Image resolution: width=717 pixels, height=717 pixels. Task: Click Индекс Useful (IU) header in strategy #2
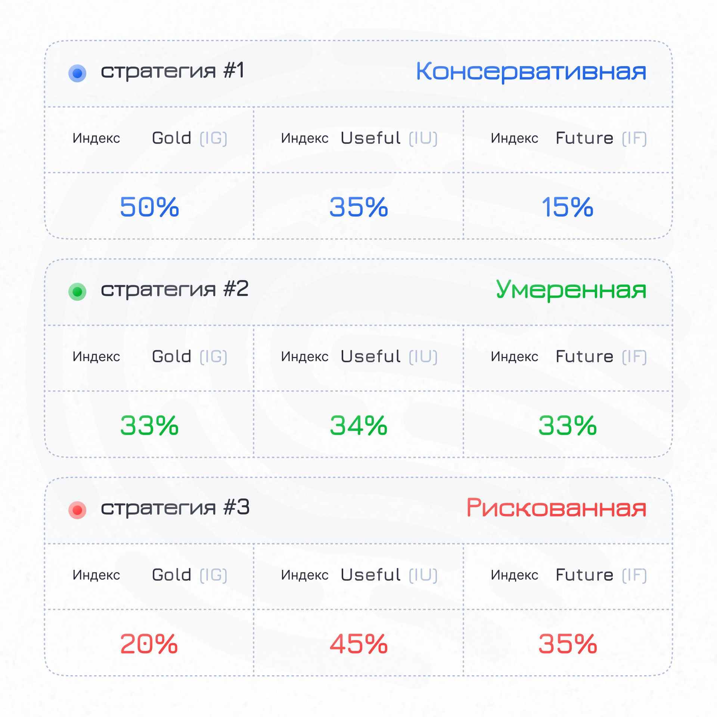[359, 357]
